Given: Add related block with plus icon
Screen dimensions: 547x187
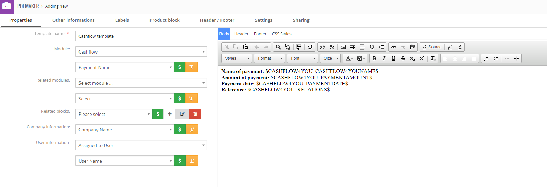Looking at the screenshot, I should (x=170, y=114).
